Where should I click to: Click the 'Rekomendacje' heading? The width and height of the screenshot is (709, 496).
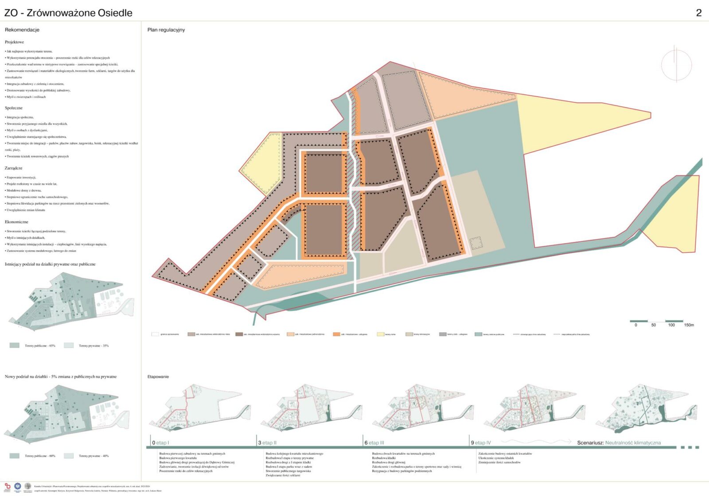[x=22, y=30]
